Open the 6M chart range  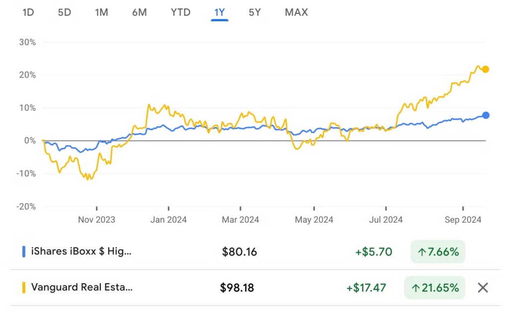pyautogui.click(x=139, y=12)
